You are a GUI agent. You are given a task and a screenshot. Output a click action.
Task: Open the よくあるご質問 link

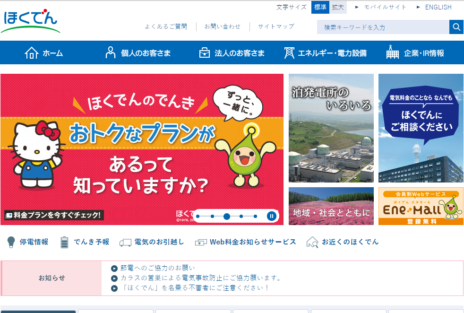click(166, 26)
